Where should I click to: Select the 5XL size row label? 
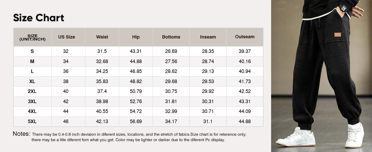click(32, 122)
